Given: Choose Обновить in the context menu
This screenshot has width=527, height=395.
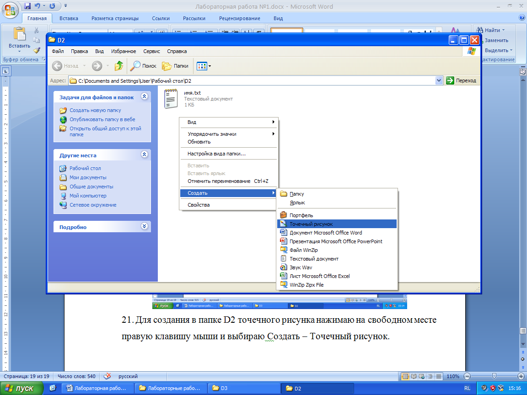Looking at the screenshot, I should [x=228, y=142].
